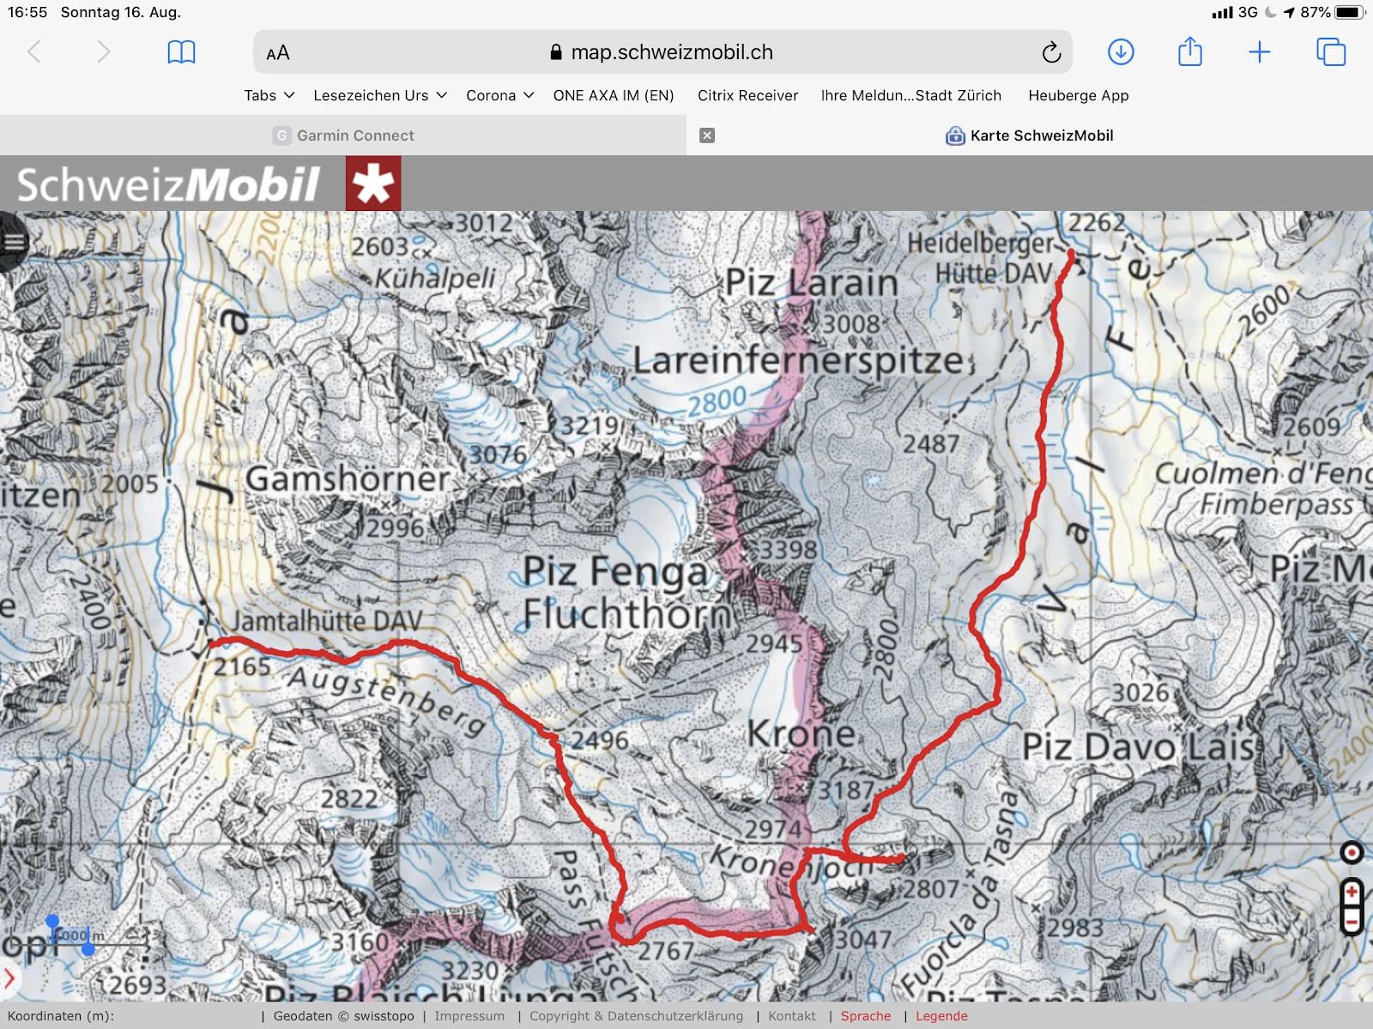Open the Safari bookmarks book icon
Viewport: 1373px width, 1029px height.
(181, 52)
